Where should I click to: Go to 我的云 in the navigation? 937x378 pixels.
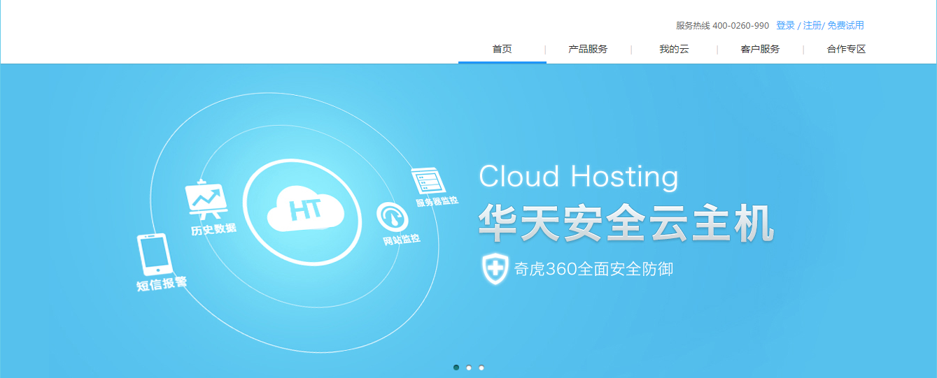coord(674,49)
